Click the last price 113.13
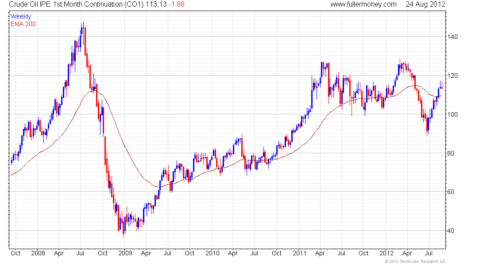This screenshot has height=265, width=487. click(156, 4)
